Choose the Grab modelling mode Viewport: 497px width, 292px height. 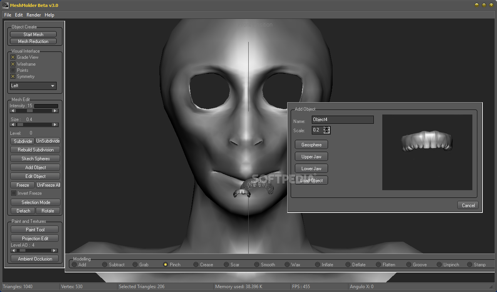coord(135,264)
